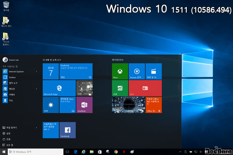
Task: Open the green 금융 (Finance) tile
Action: tap(120, 88)
